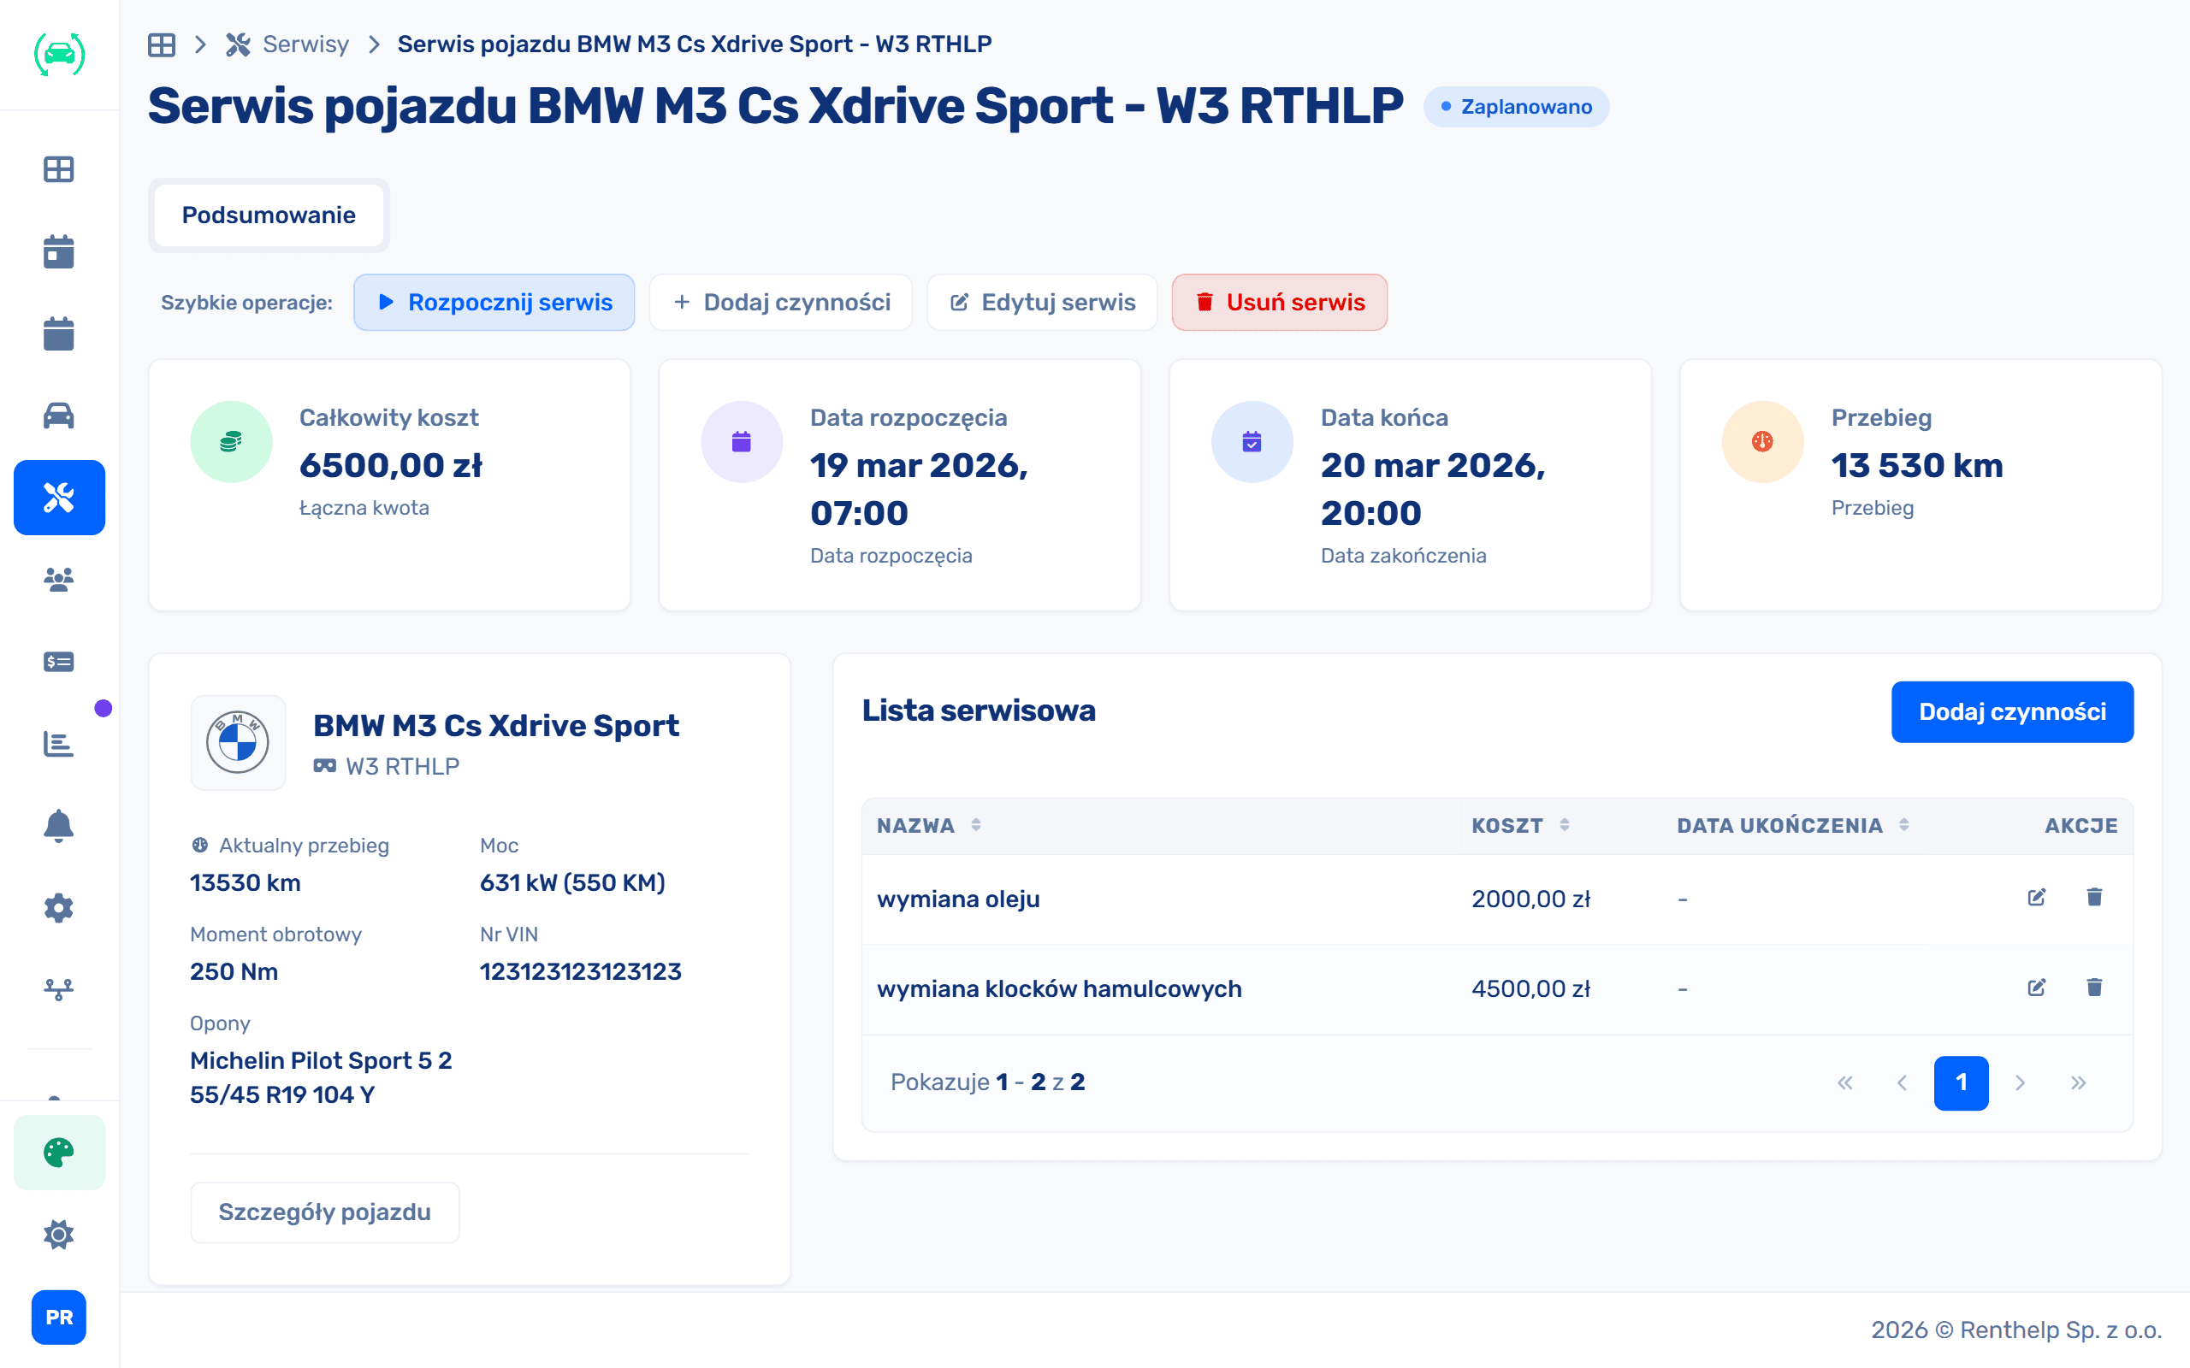This screenshot has width=2190, height=1368.
Task: Click the calendar-check icon on Data końca card
Action: [x=1252, y=441]
